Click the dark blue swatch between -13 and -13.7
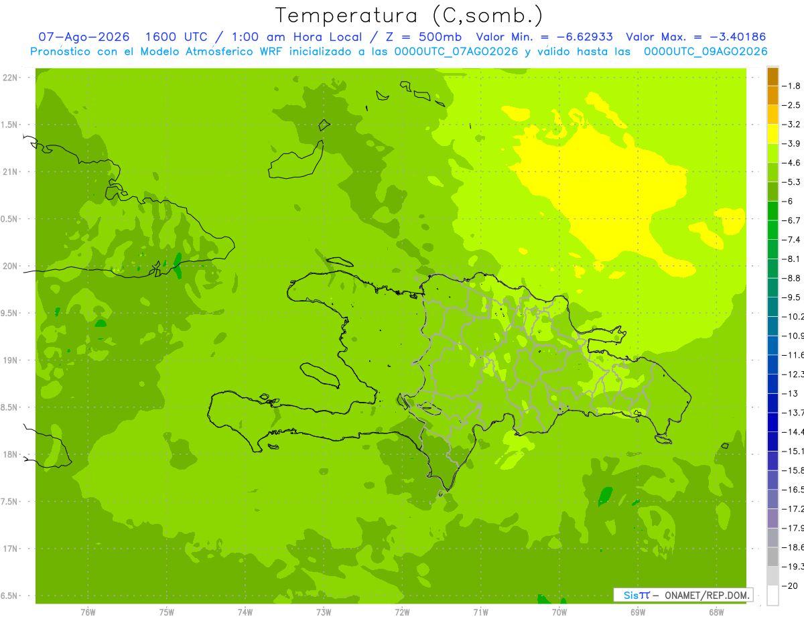Screen dimensions: 804x621 pos(773,403)
